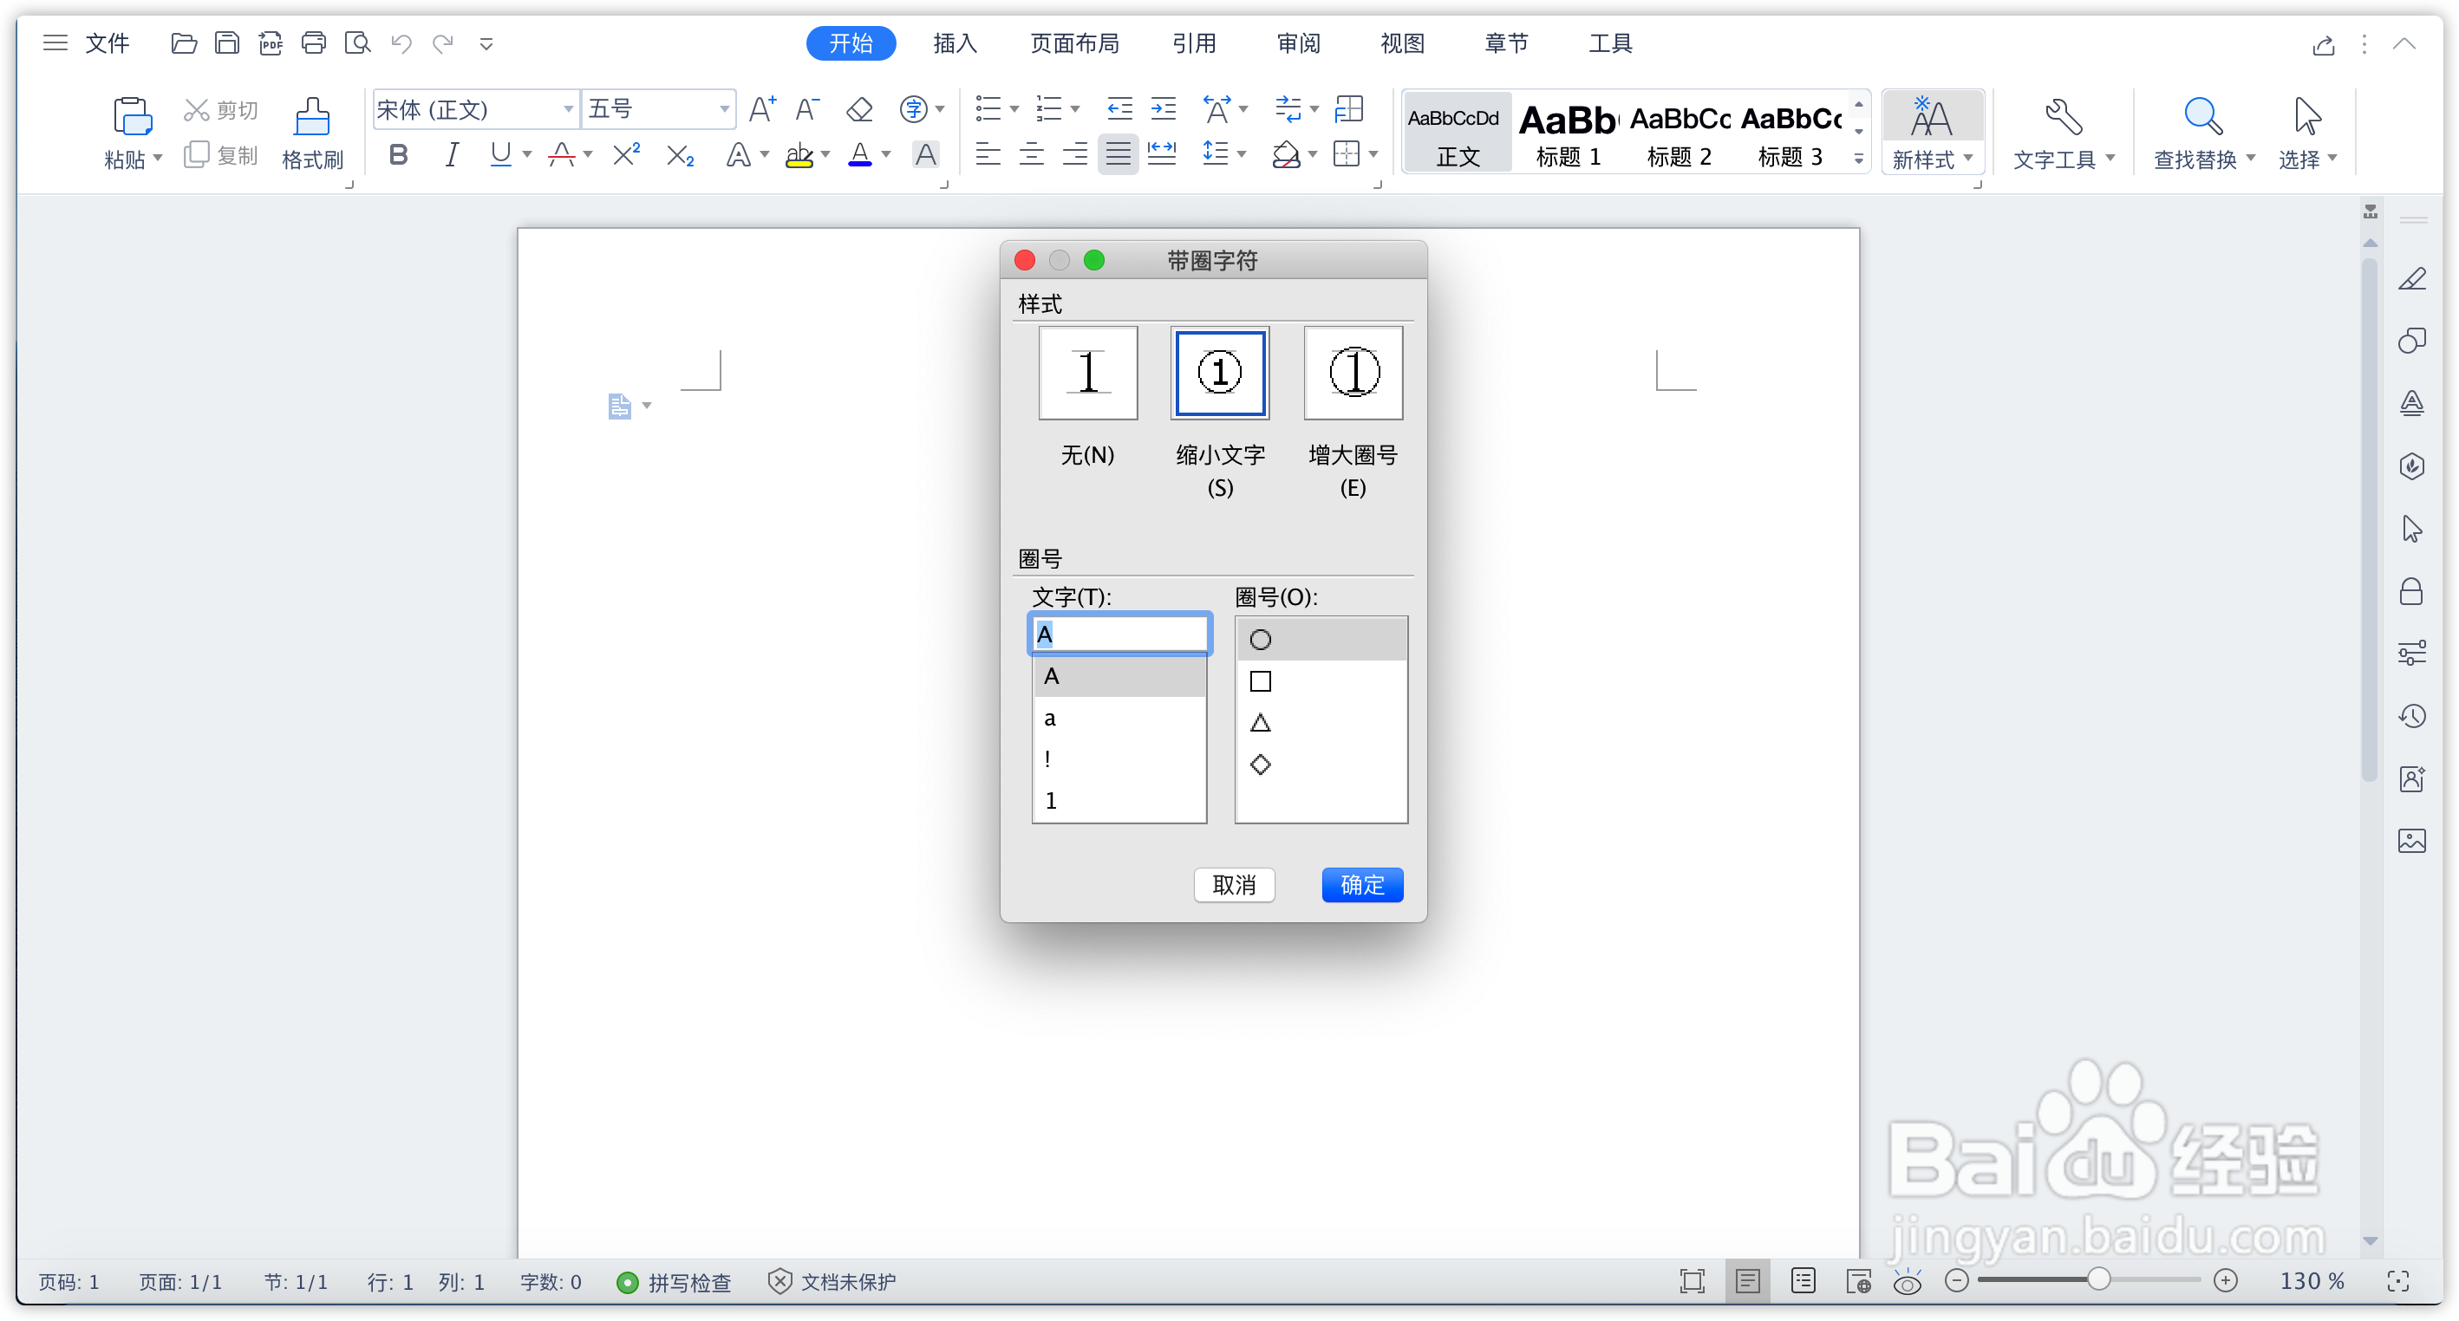Viewport: 2459px width, 1321px height.
Task: Click the clear formatting eraser icon
Action: point(859,110)
